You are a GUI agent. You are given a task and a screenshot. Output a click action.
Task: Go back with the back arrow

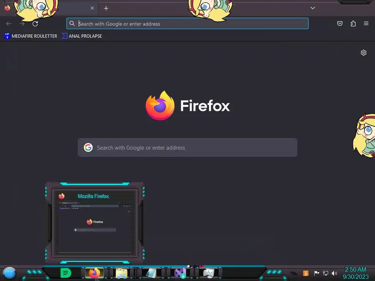pos(9,24)
